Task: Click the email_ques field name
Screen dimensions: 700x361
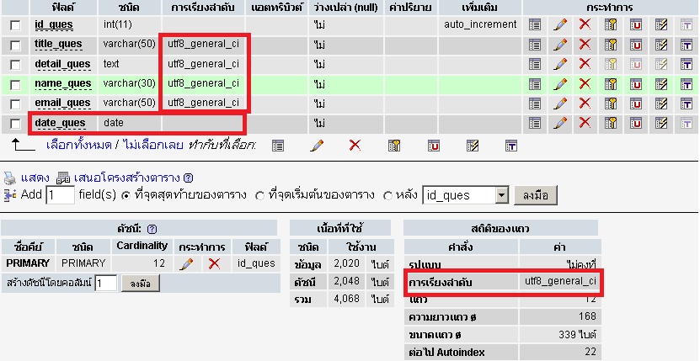Action: [x=62, y=103]
